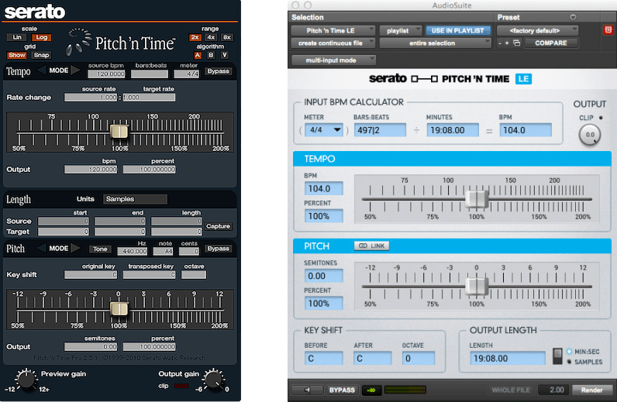Screen dimensions: 617x402
Task: Click the Hz field showing 440.000
Action: pos(134,251)
